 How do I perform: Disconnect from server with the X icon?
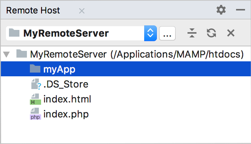pyautogui.click(x=231, y=33)
